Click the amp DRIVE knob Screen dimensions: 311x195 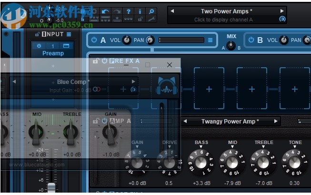[x=169, y=163]
